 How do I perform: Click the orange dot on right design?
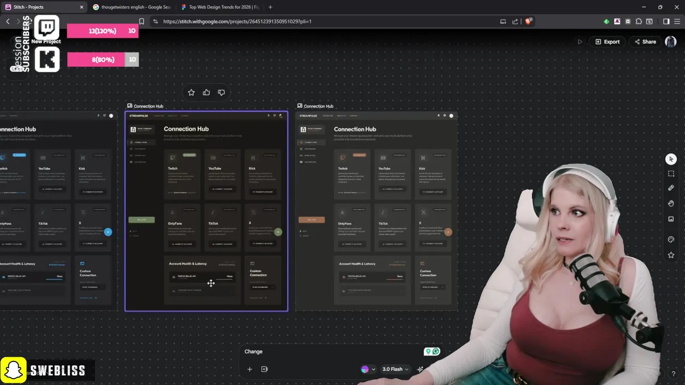tap(448, 232)
